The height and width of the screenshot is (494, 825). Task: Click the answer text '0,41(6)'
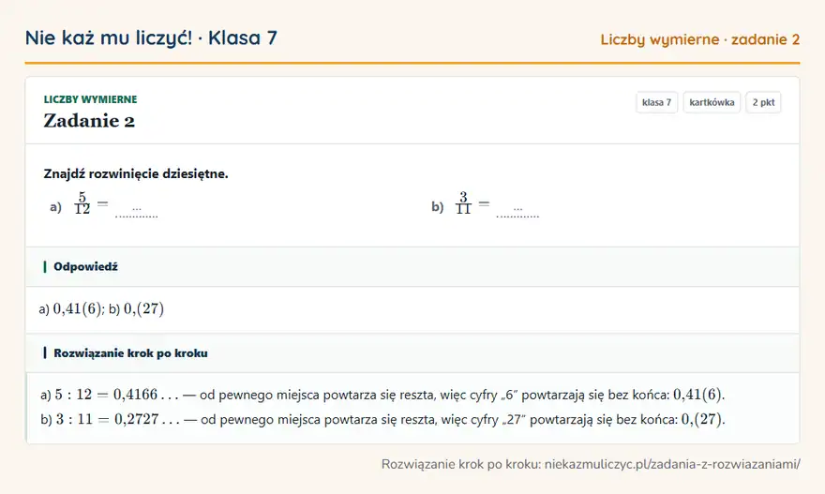point(78,308)
